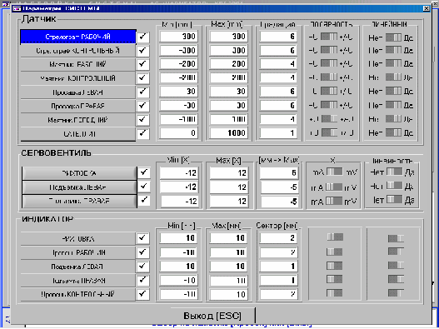Toggle the Маятник РАБОЧИЙ checkbox
Image resolution: width=439 pixels, height=329 pixels.
[x=142, y=64]
